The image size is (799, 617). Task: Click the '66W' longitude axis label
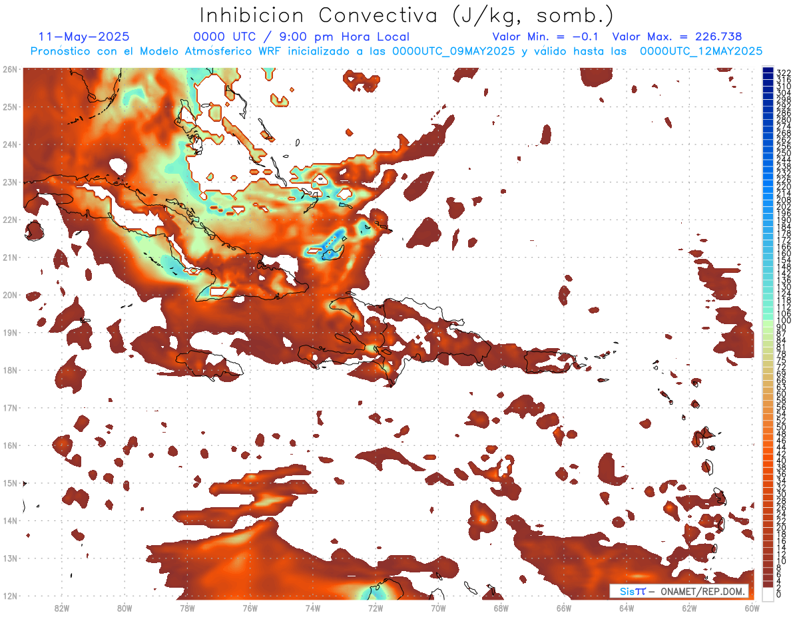[564, 608]
